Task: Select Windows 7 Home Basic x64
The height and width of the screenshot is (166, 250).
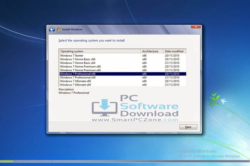Action: point(123,63)
